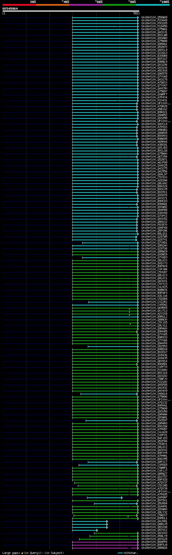Open the UniRef100_P93265 hit
This screenshot has width=172, height=555.
click(154, 23)
